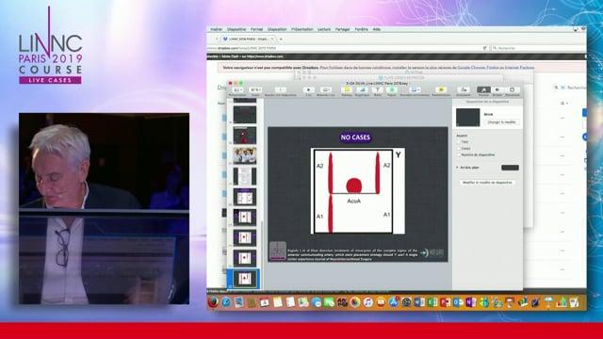
Task: Select the NO CASES title on the slide
Action: tap(355, 137)
